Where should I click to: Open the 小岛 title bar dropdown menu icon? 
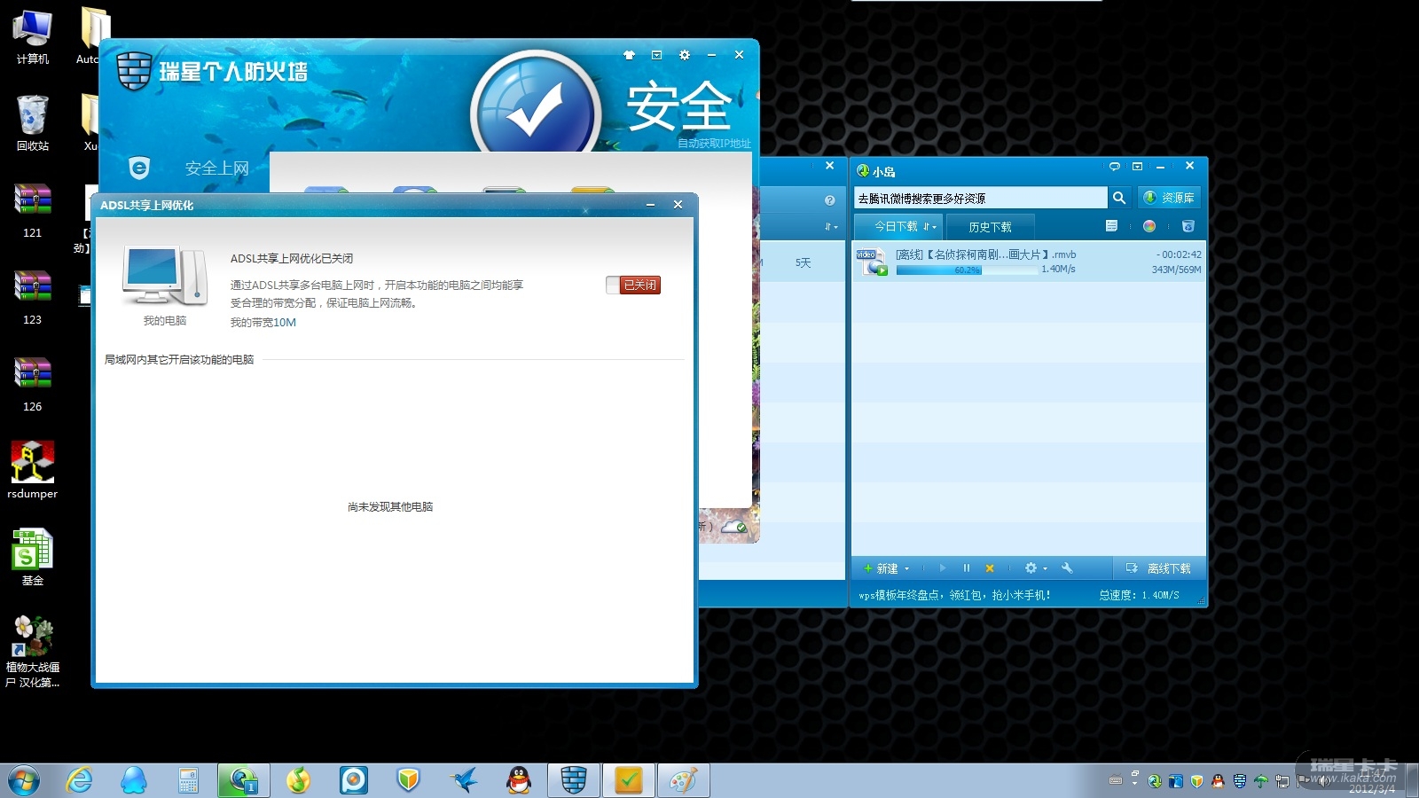point(1137,166)
